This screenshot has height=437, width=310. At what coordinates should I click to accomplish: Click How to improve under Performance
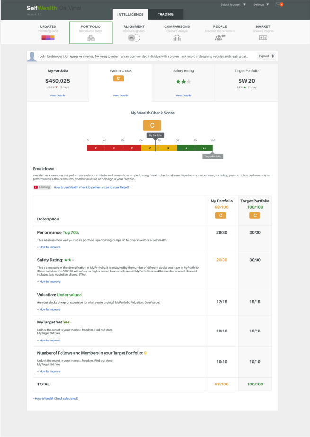49,247
